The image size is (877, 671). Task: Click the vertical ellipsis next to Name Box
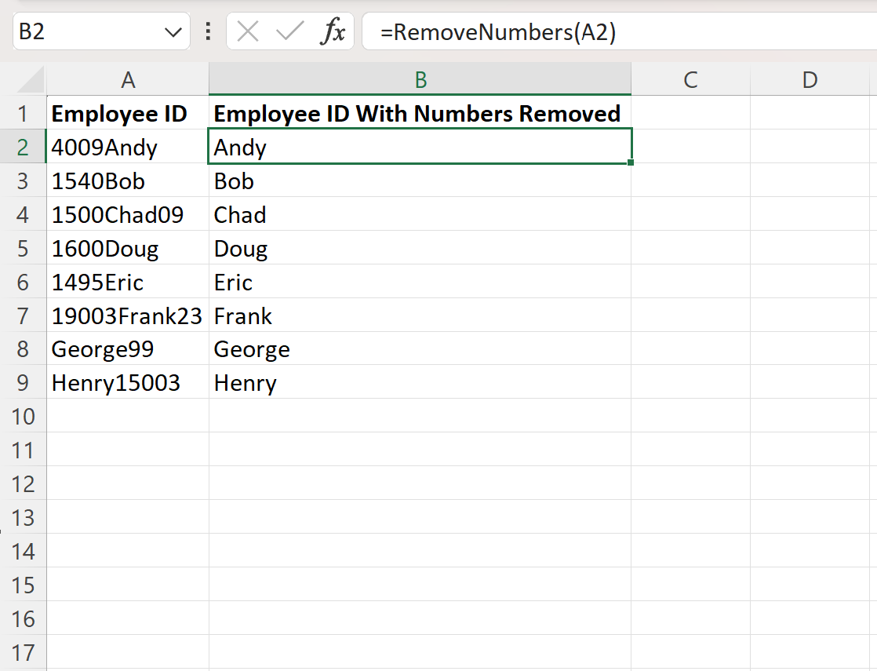point(207,32)
